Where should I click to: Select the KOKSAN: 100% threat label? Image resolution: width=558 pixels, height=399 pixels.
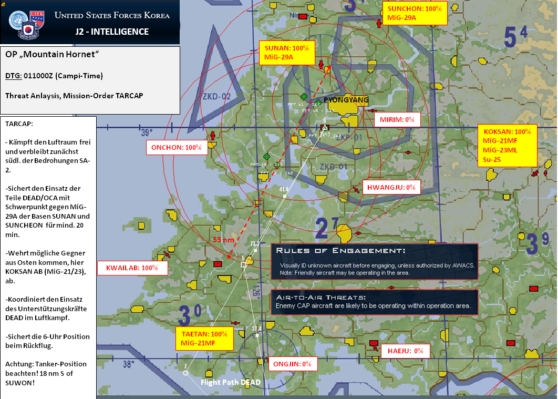pos(507,145)
